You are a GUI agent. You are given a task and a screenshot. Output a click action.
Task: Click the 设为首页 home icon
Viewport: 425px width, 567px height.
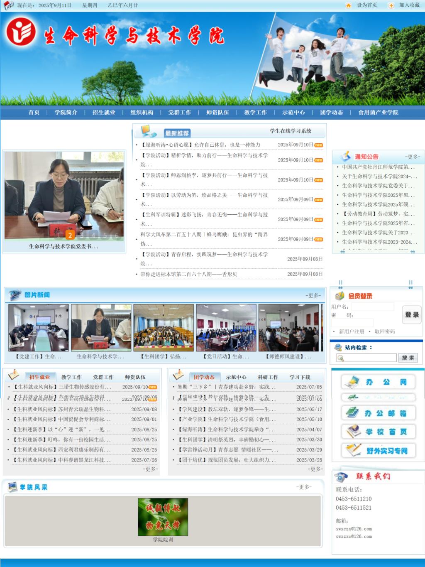coord(349,5)
